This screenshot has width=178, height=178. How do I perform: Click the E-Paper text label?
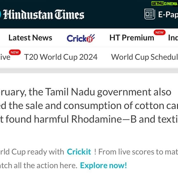click(168, 14)
